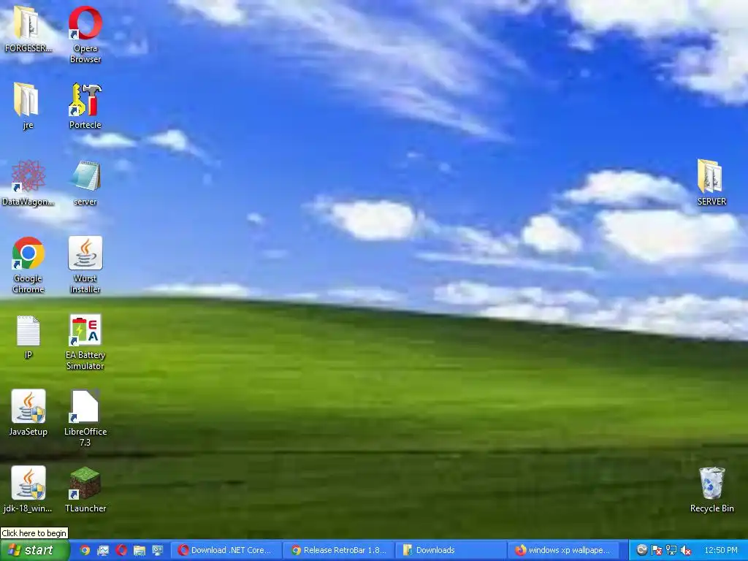Click the muted volume tray icon

coord(686,551)
